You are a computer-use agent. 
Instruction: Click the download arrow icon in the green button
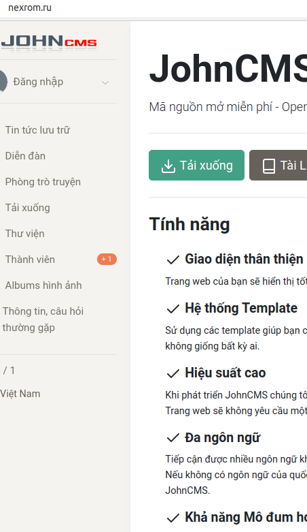point(168,166)
